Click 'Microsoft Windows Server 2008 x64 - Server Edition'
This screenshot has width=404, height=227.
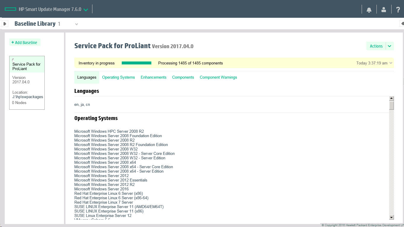click(119, 171)
